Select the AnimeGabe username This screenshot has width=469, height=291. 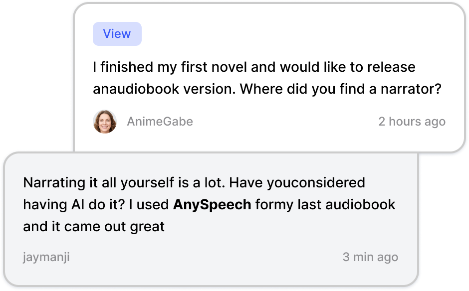(160, 122)
